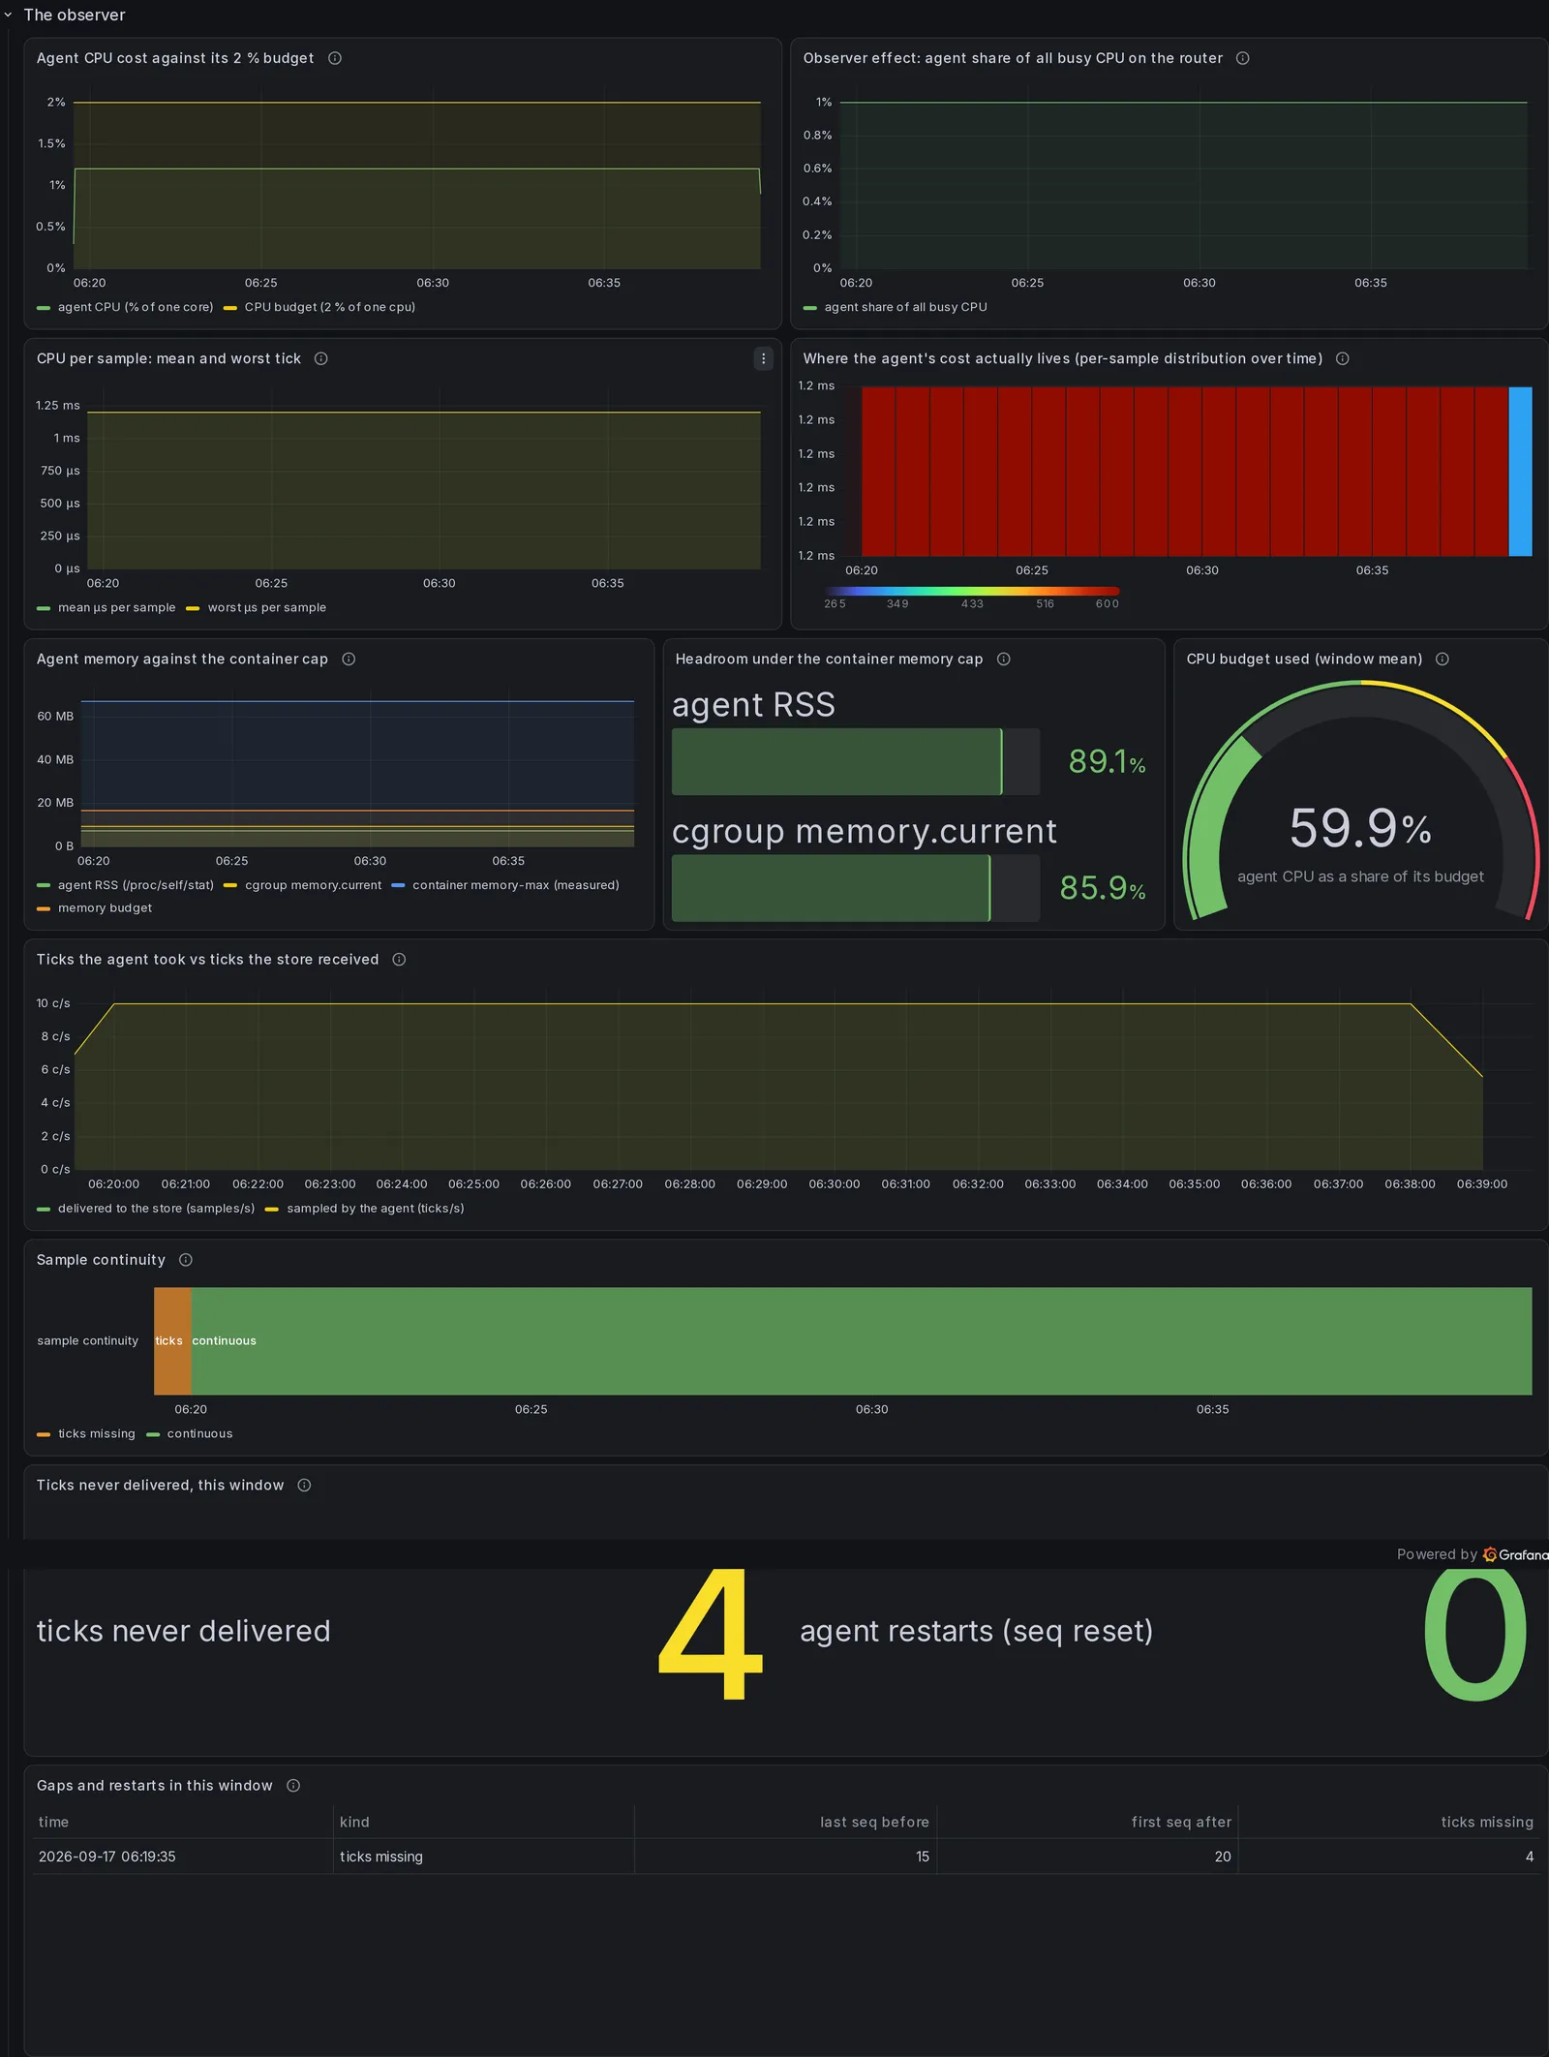Click the yellow 4 ticks never delivered stat

[x=710, y=1633]
